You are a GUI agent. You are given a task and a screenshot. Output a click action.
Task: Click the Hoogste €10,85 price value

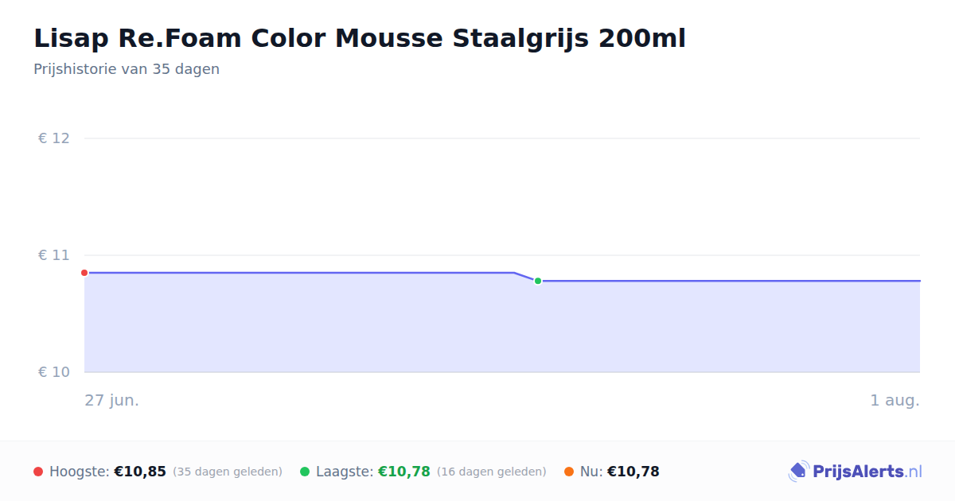[x=140, y=472]
